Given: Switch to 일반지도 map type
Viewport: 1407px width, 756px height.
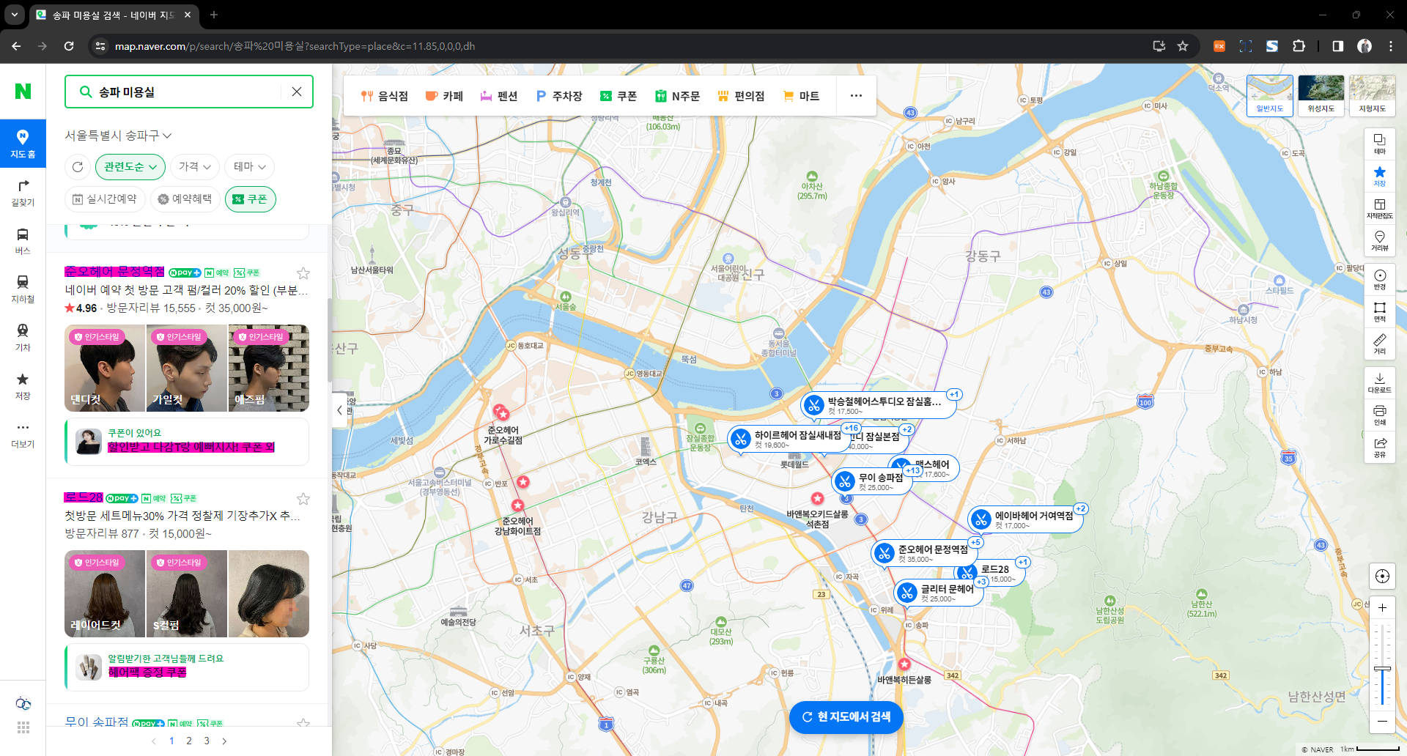Looking at the screenshot, I should point(1270,95).
